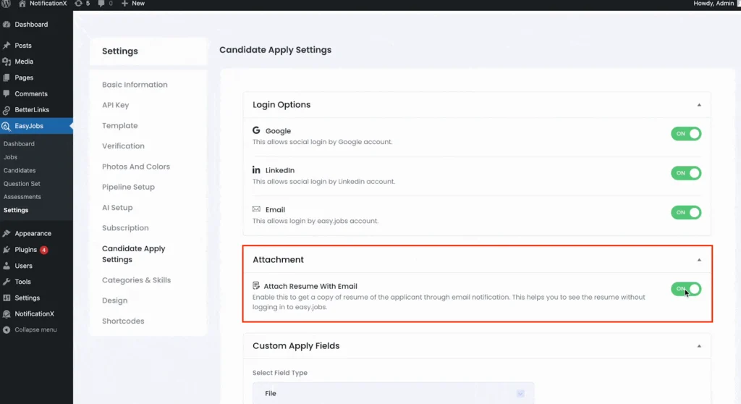Open the Jobs submenu link
This screenshot has height=404, width=741.
[x=10, y=157]
